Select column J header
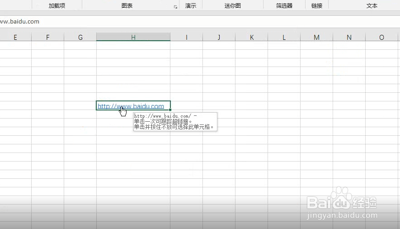Screen dimensions: 400x229 pos(219,37)
